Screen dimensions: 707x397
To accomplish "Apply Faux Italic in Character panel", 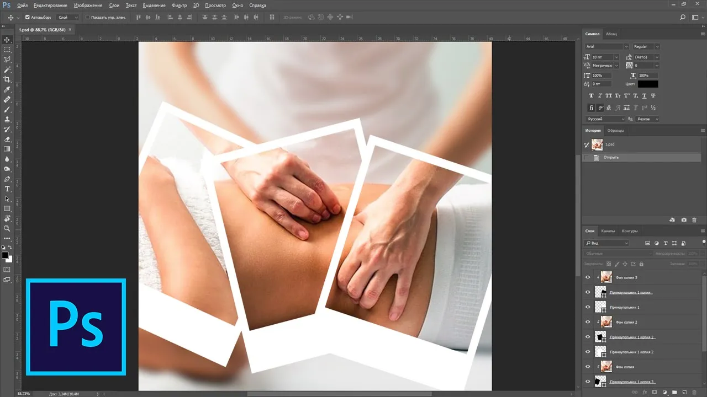I will click(600, 95).
